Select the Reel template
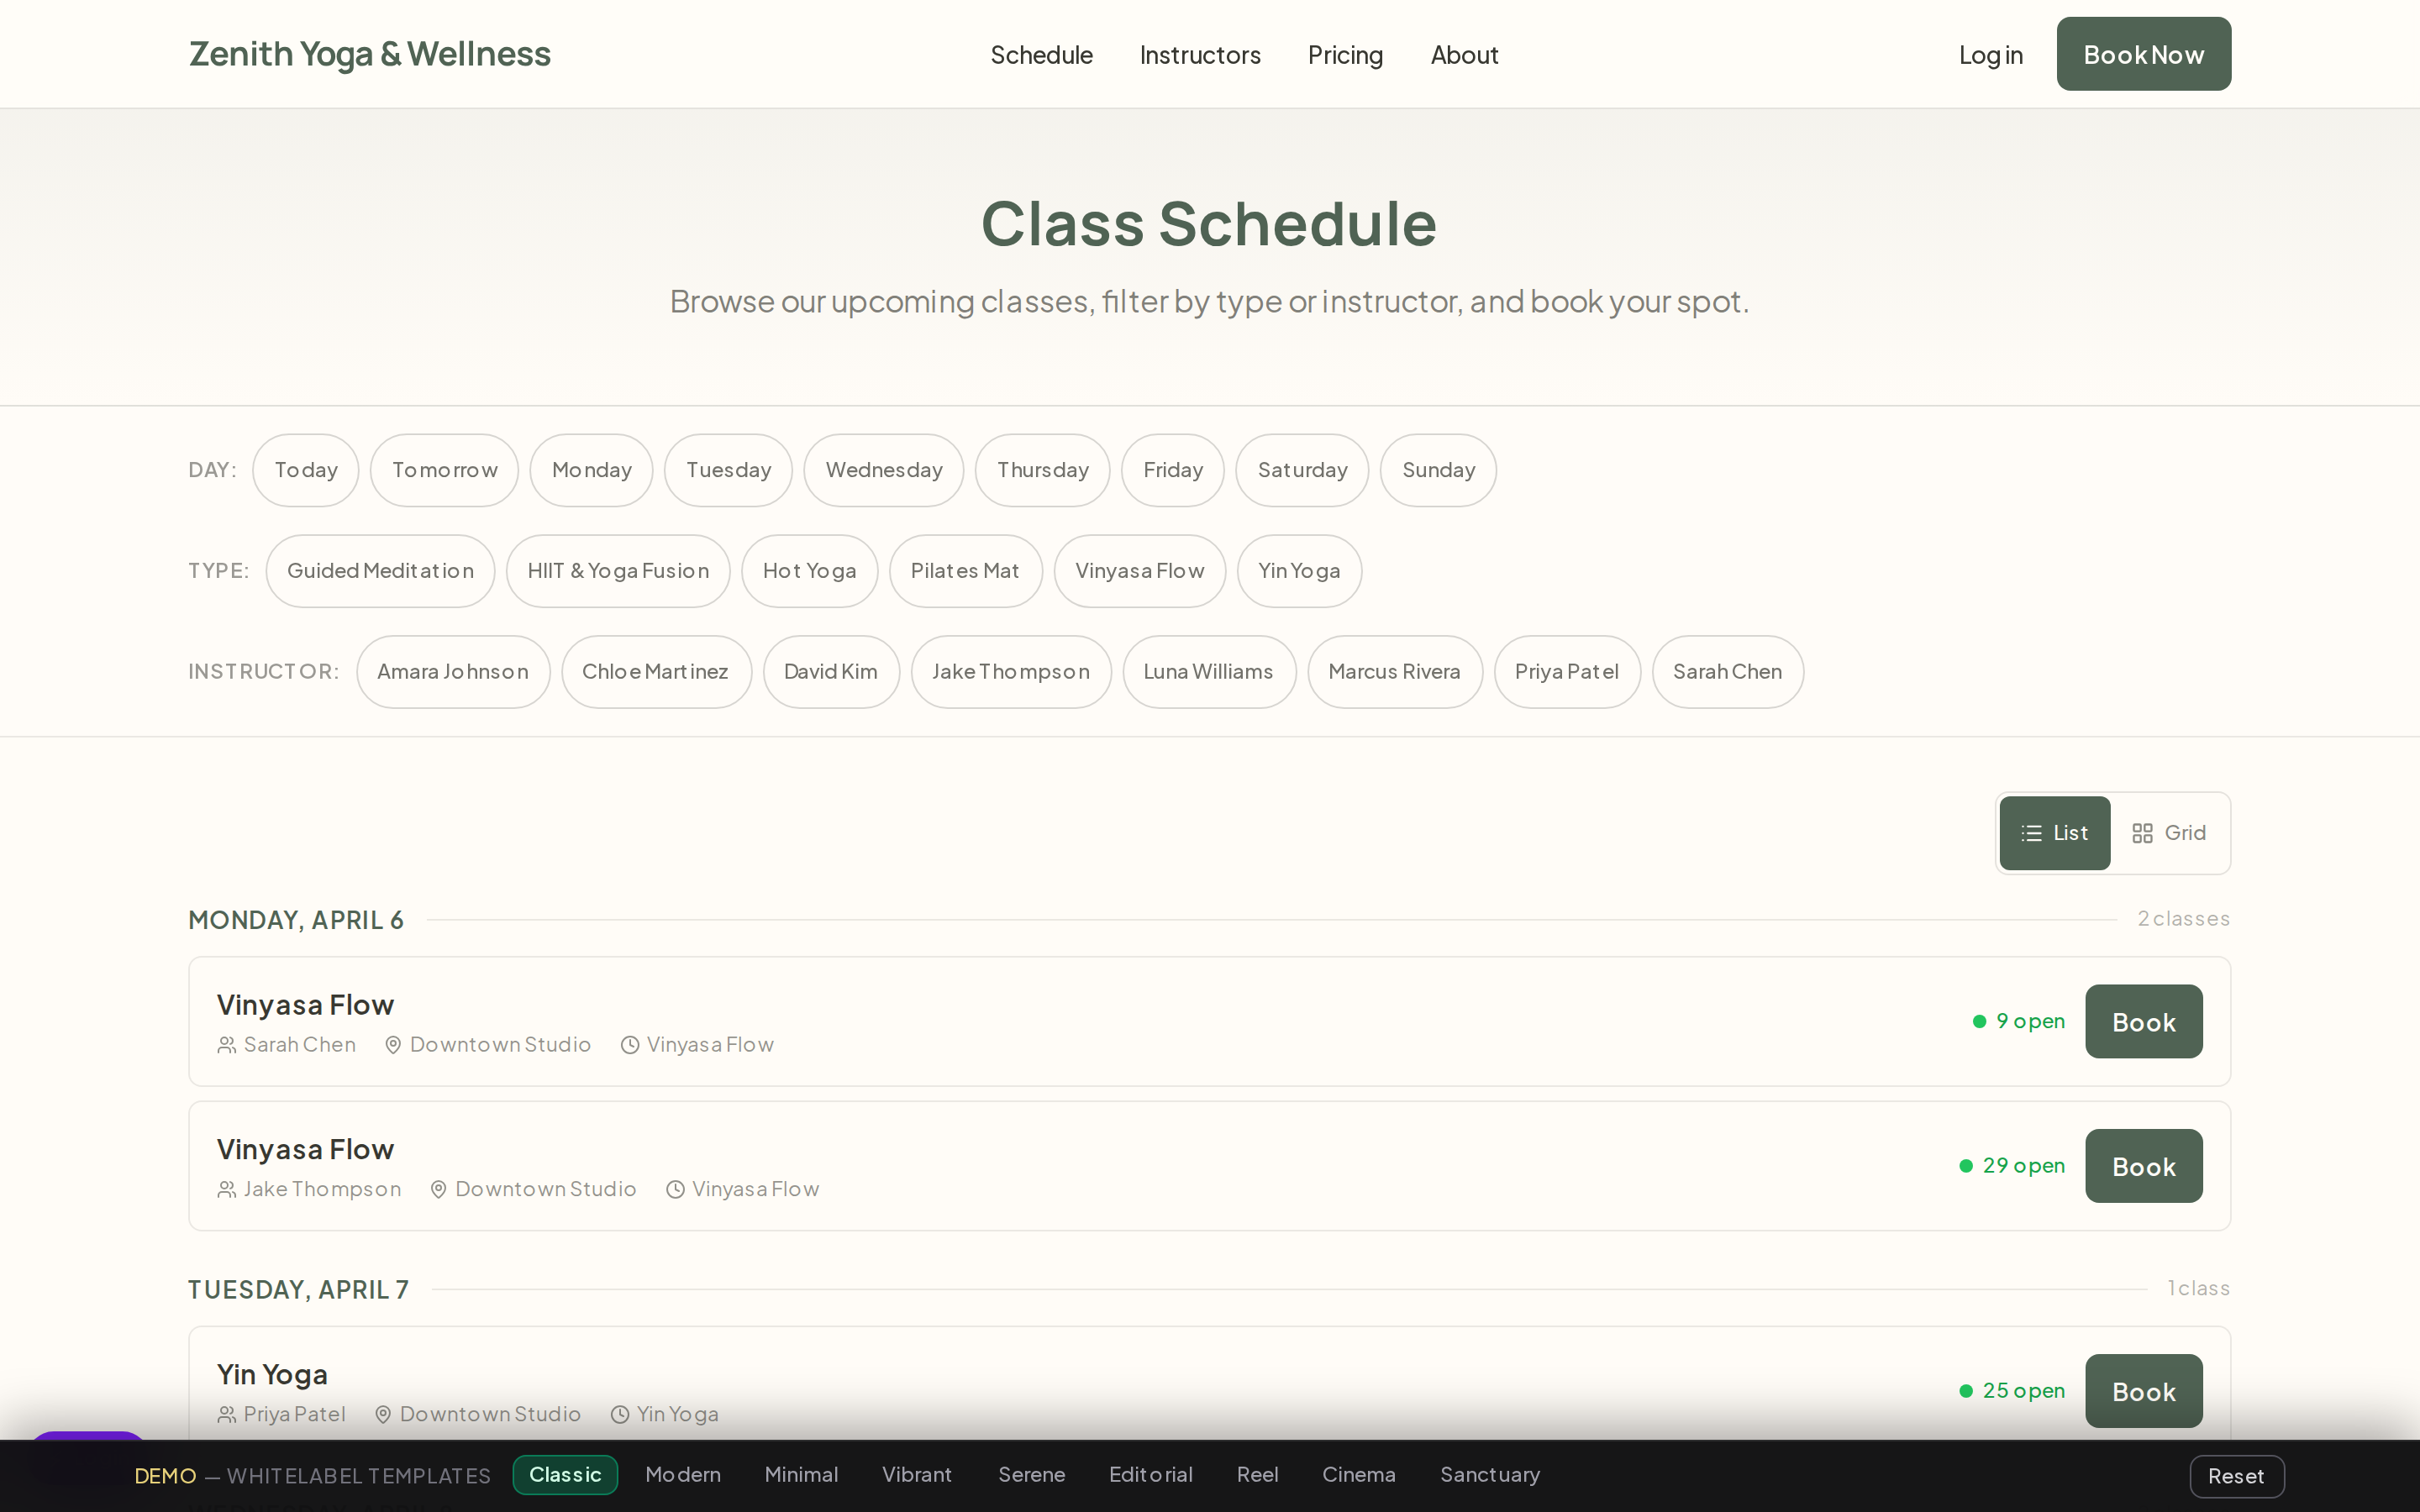Image resolution: width=2420 pixels, height=1512 pixels. point(1257,1475)
